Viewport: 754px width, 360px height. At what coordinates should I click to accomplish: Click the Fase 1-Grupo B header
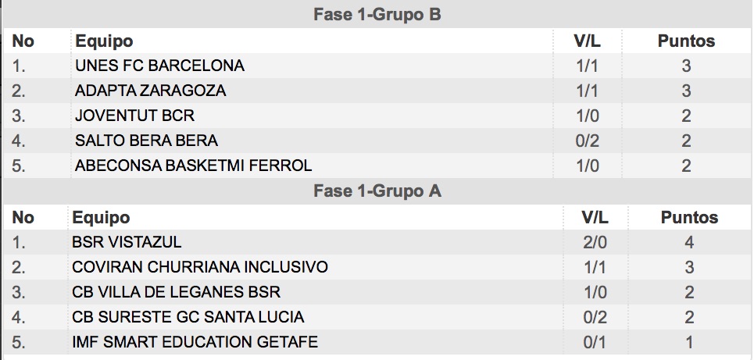tap(377, 14)
